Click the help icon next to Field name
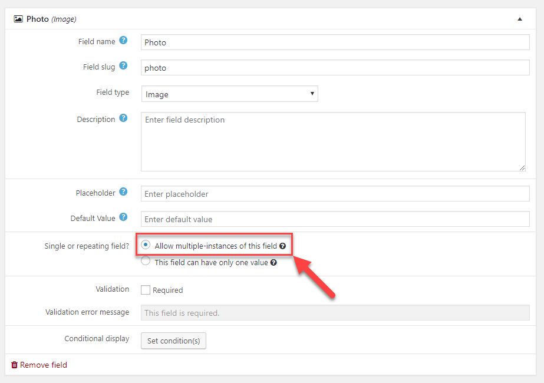This screenshot has width=544, height=383. [x=123, y=40]
